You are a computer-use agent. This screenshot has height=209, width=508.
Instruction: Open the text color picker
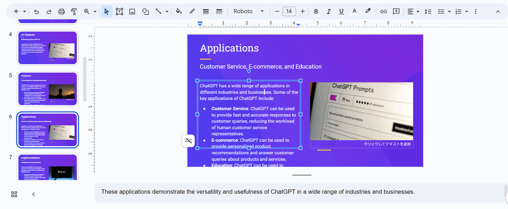tap(355, 11)
